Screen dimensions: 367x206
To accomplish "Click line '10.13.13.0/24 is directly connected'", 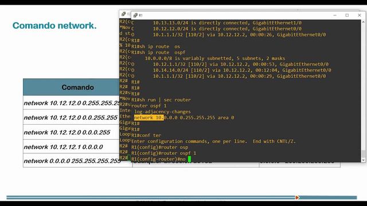I will (217, 23).
